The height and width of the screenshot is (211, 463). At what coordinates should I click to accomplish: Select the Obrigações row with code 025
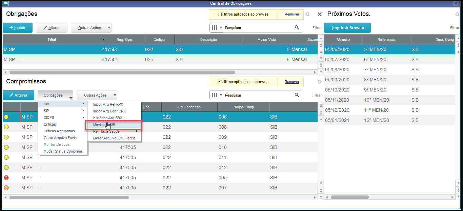pyautogui.click(x=160, y=59)
